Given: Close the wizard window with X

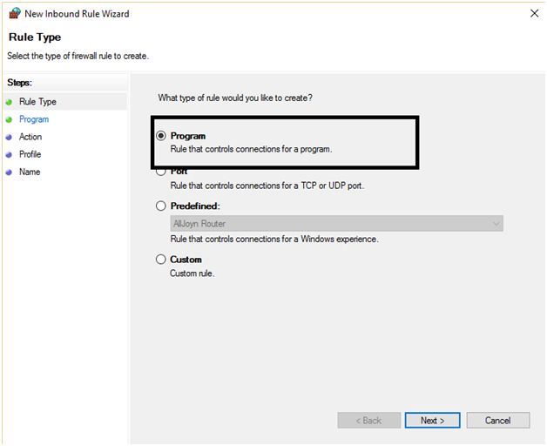Looking at the screenshot, I should 533,13.
